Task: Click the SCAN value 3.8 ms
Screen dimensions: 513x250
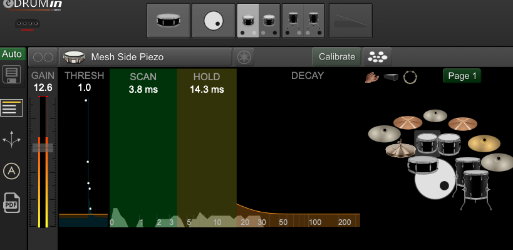Action: 143,90
